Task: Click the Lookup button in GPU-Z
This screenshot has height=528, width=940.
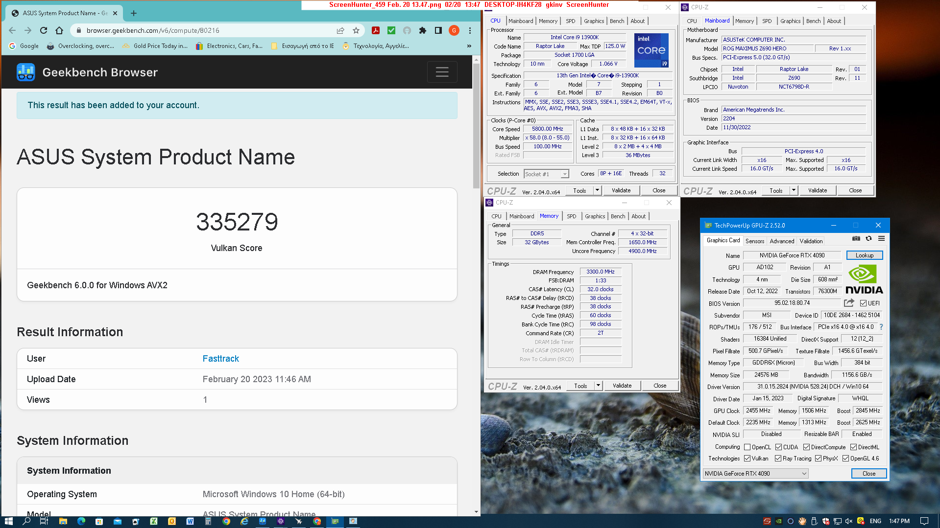Action: pos(865,255)
